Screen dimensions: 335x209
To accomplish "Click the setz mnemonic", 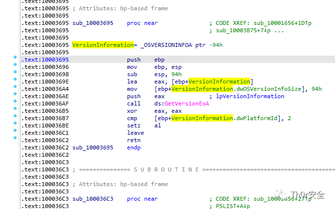I will point(134,125).
